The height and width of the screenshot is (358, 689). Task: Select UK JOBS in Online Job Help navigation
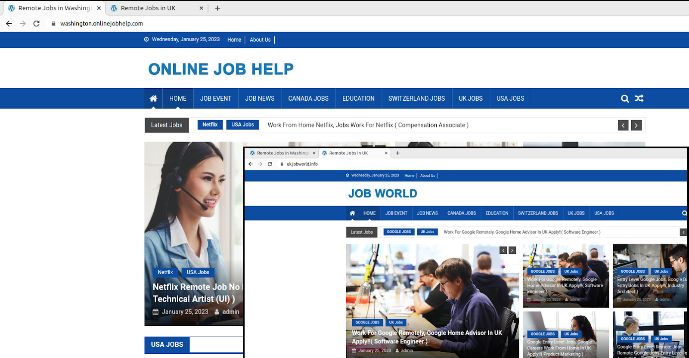(x=471, y=99)
